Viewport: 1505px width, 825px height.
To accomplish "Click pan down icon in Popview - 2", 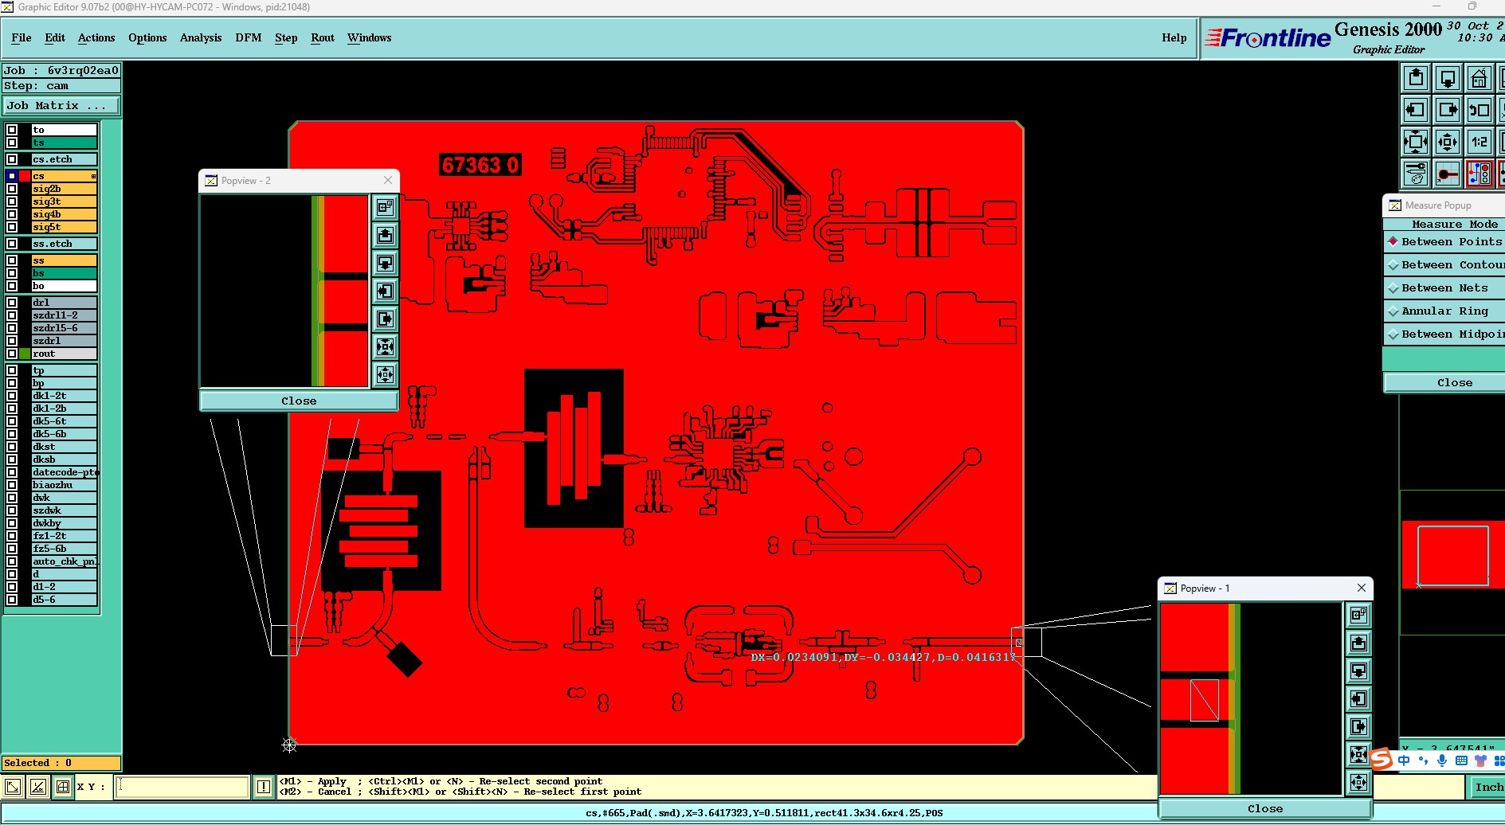I will [x=386, y=263].
